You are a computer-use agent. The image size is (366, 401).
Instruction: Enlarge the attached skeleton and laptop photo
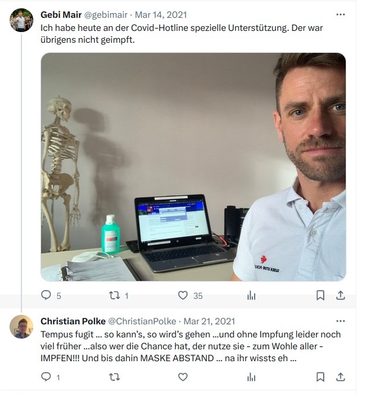click(193, 167)
